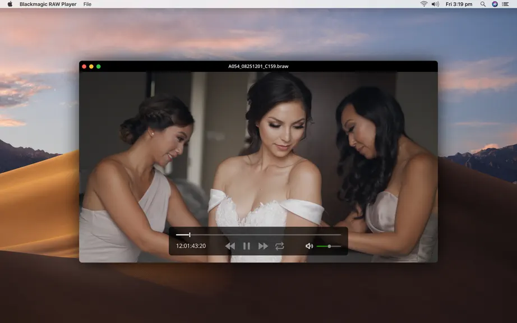Viewport: 517px width, 323px height.
Task: Toggle full screen with the green window button
Action: point(98,66)
